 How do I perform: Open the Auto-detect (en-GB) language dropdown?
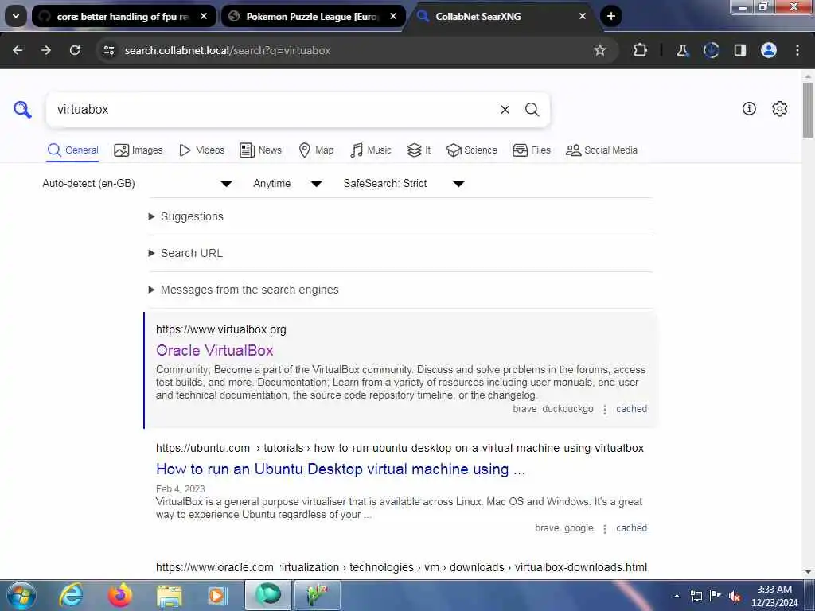tap(137, 184)
